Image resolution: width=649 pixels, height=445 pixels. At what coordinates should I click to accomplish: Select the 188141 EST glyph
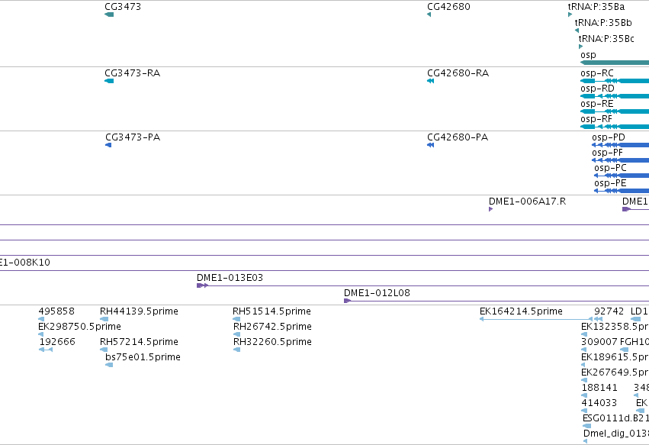coord(584,395)
